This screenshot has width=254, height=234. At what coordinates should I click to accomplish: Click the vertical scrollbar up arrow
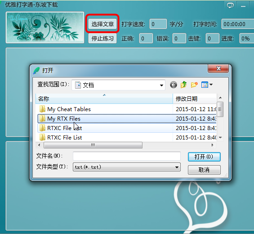tap(220, 98)
